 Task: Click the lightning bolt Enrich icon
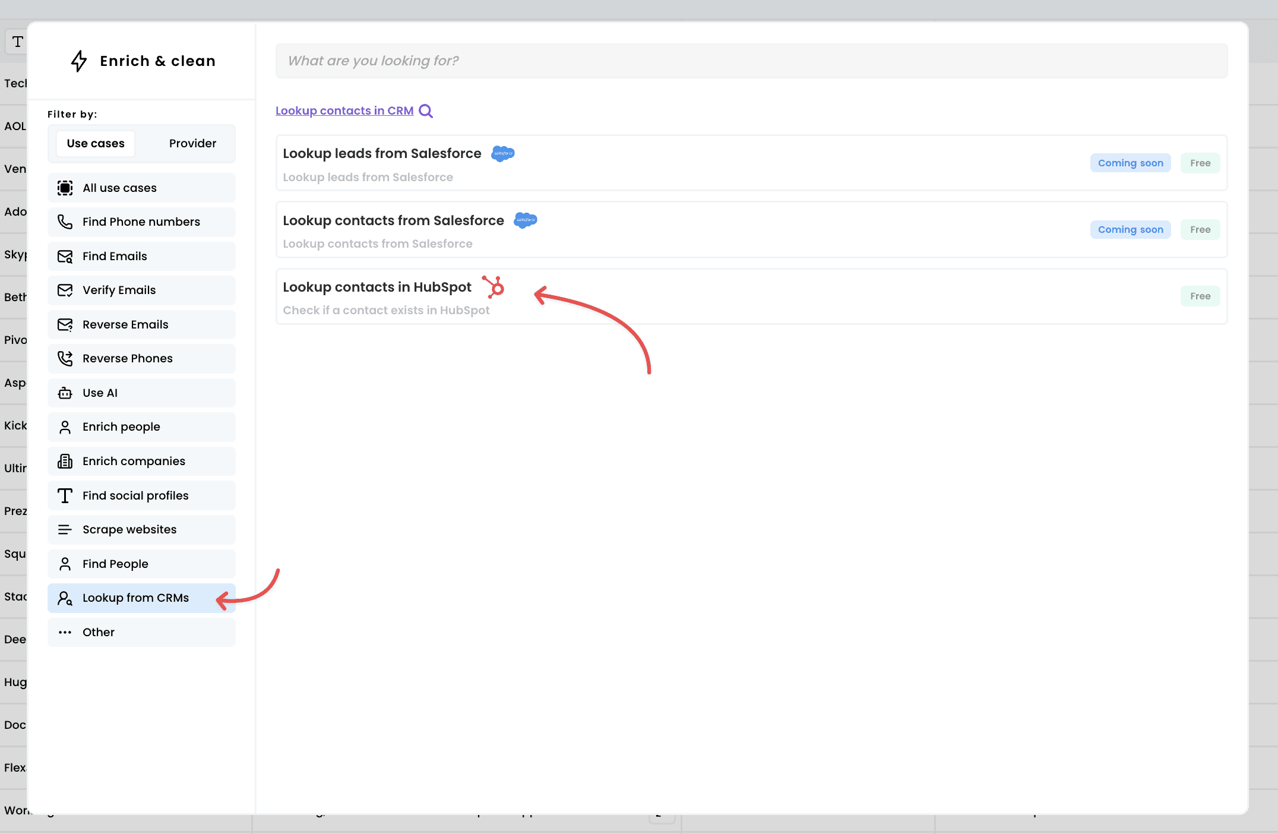pos(79,61)
